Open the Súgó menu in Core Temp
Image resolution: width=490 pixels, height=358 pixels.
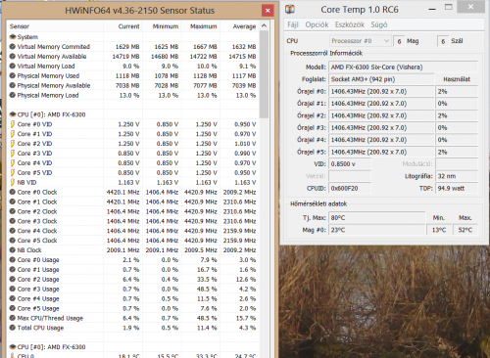379,24
